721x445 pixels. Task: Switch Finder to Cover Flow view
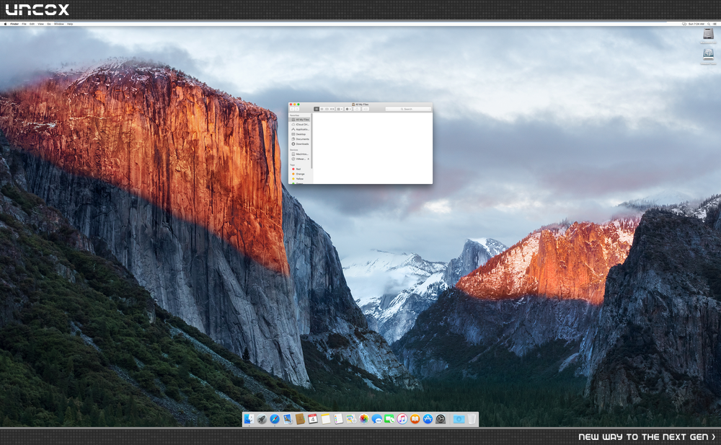tap(332, 109)
